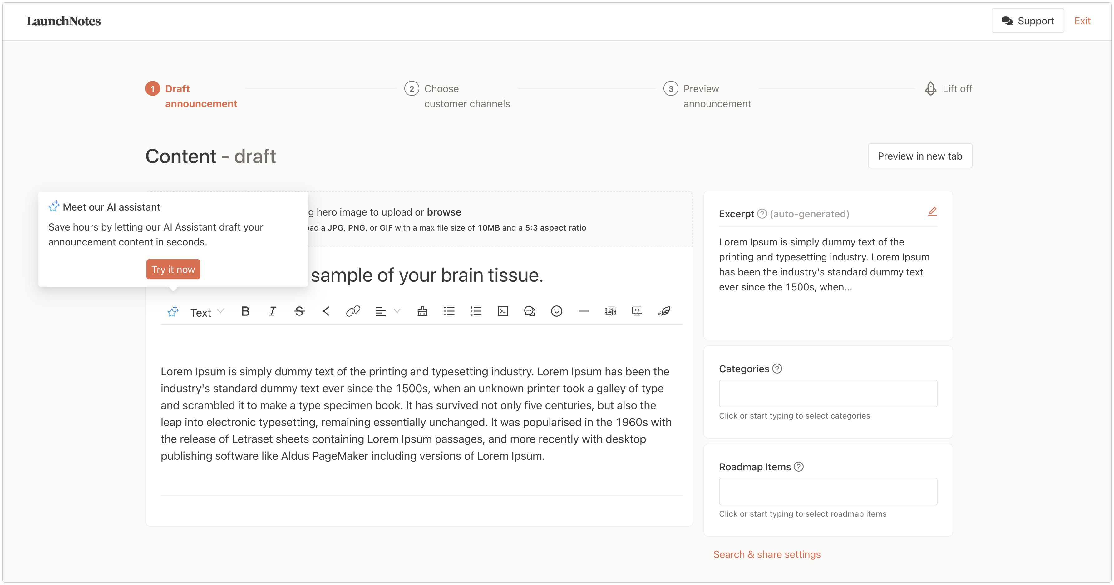Go to the Lift off step
The image size is (1114, 585).
coord(949,89)
